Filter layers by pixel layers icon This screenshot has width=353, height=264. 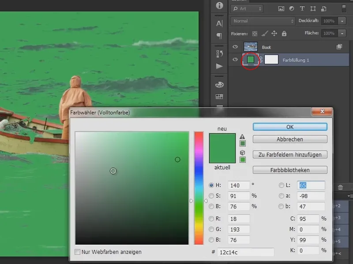[281, 9]
